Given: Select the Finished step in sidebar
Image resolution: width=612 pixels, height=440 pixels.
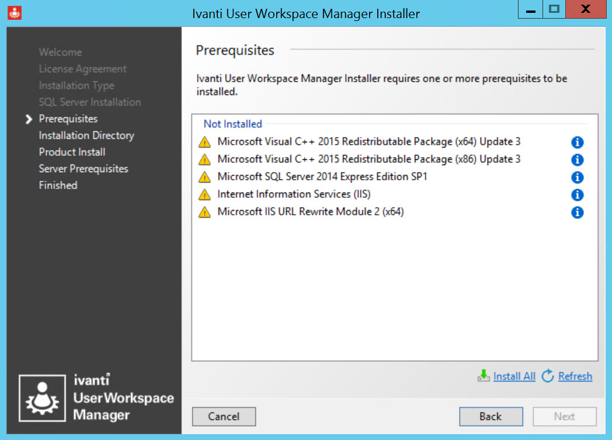Looking at the screenshot, I should [x=58, y=185].
